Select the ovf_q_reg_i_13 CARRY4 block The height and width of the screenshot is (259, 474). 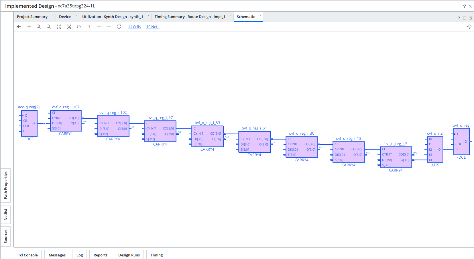pyautogui.click(x=349, y=152)
